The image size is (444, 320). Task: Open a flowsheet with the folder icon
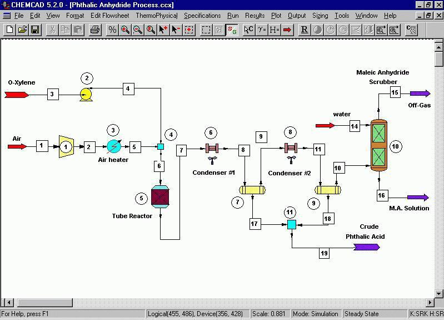pos(22,29)
